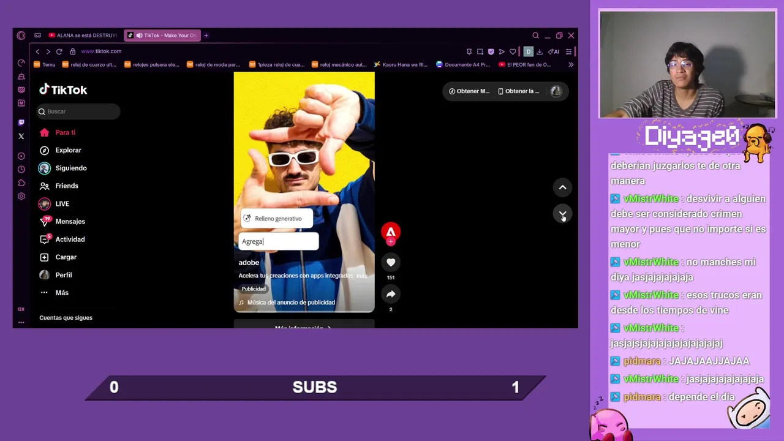Open browser downloads icon
The width and height of the screenshot is (784, 441).
pyautogui.click(x=540, y=51)
